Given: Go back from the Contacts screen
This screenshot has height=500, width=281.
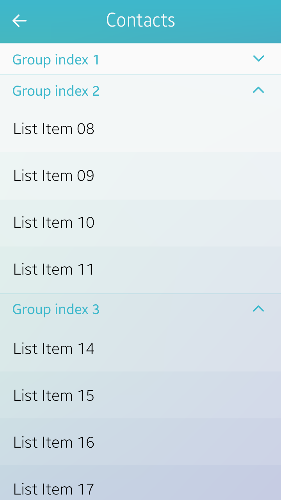Looking at the screenshot, I should point(19,21).
